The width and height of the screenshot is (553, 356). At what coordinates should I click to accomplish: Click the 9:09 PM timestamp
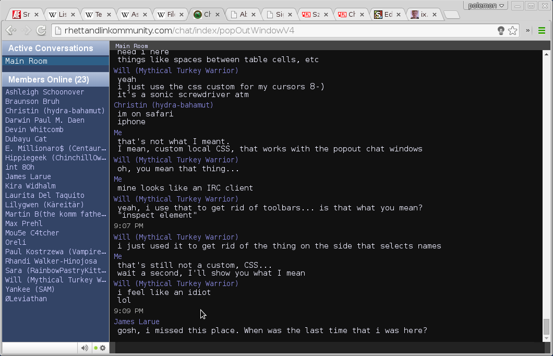128,311
